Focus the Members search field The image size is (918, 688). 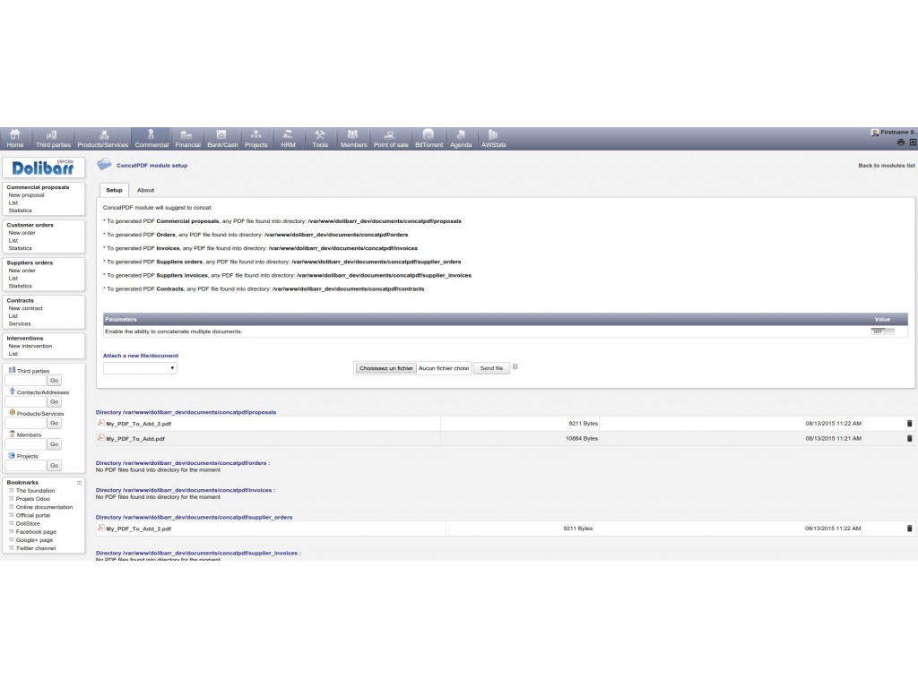pos(26,444)
